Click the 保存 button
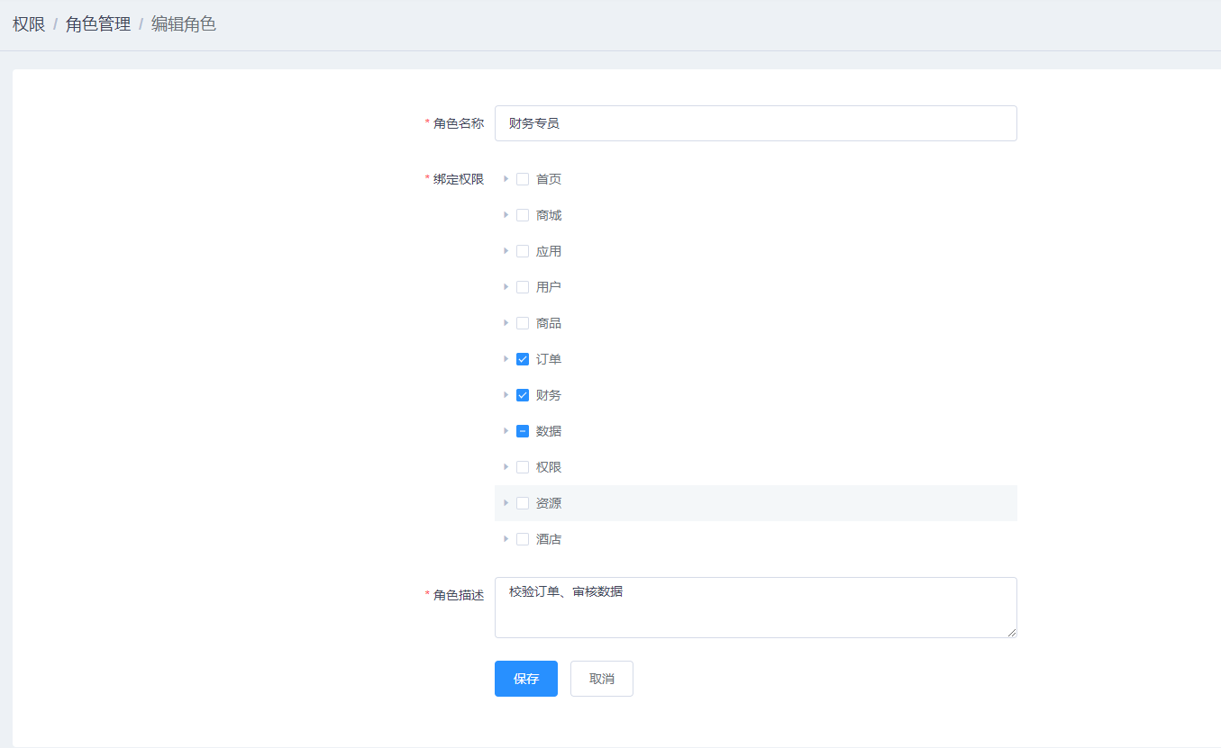The image size is (1221, 748). 526,679
